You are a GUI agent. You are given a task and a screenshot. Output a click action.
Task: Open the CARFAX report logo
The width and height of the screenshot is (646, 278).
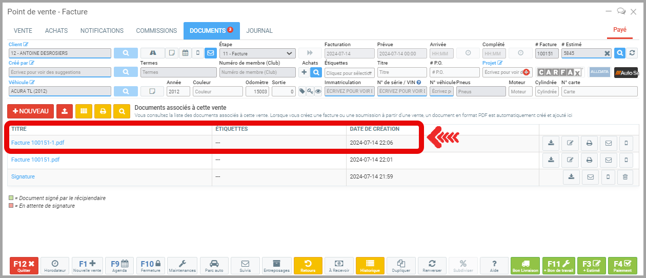pyautogui.click(x=560, y=72)
